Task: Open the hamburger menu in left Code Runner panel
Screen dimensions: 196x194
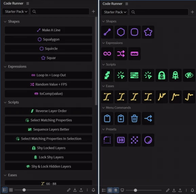Action: coord(27,3)
